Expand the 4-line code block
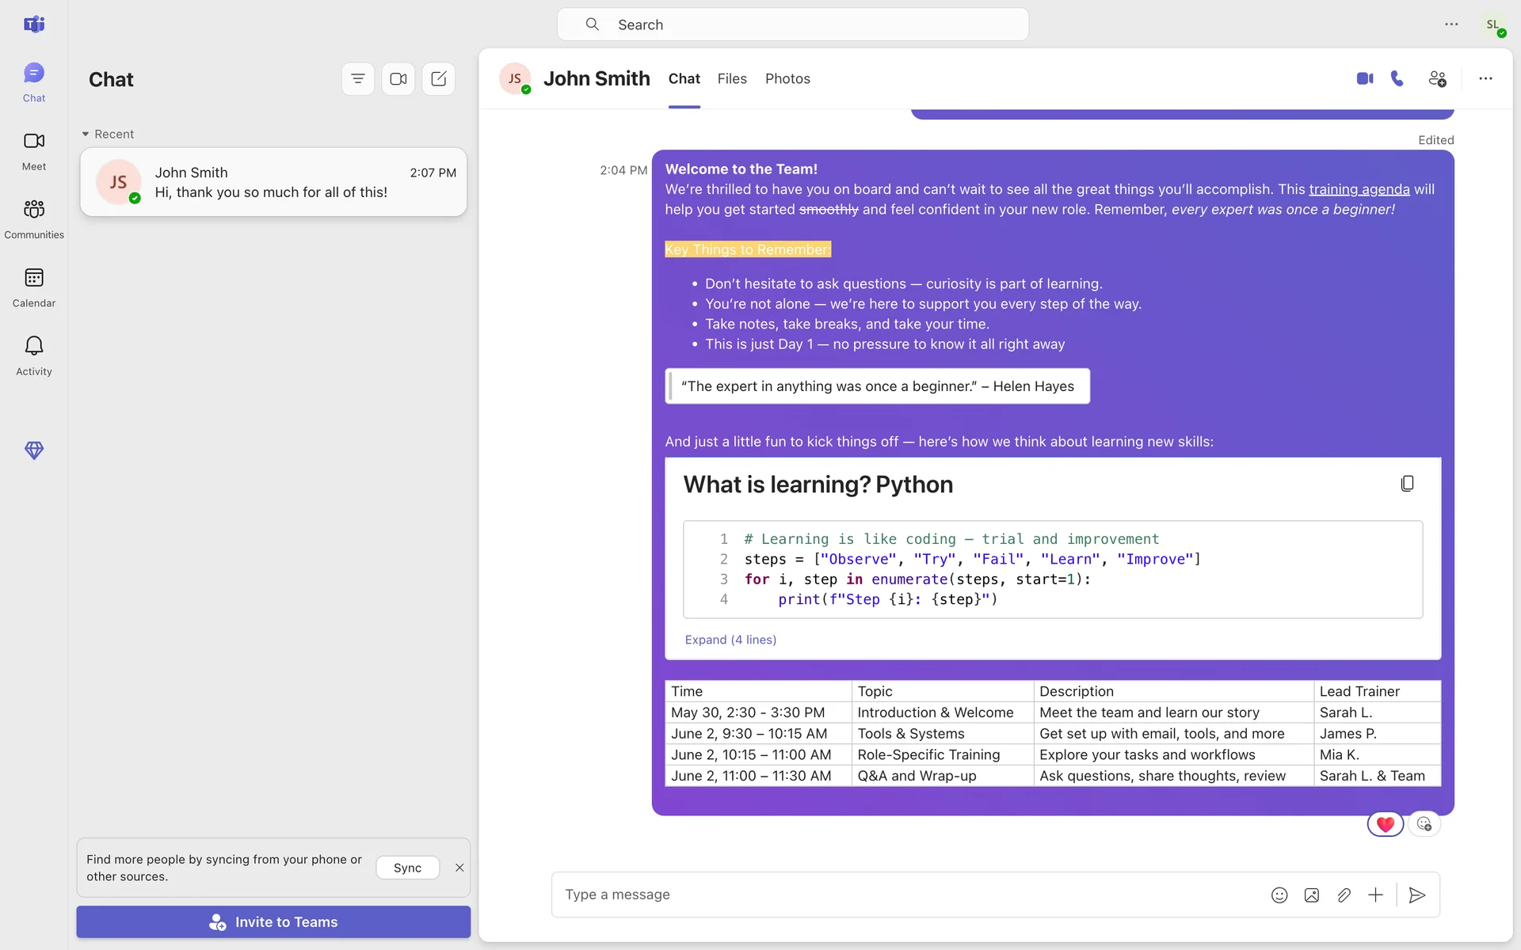 [730, 640]
